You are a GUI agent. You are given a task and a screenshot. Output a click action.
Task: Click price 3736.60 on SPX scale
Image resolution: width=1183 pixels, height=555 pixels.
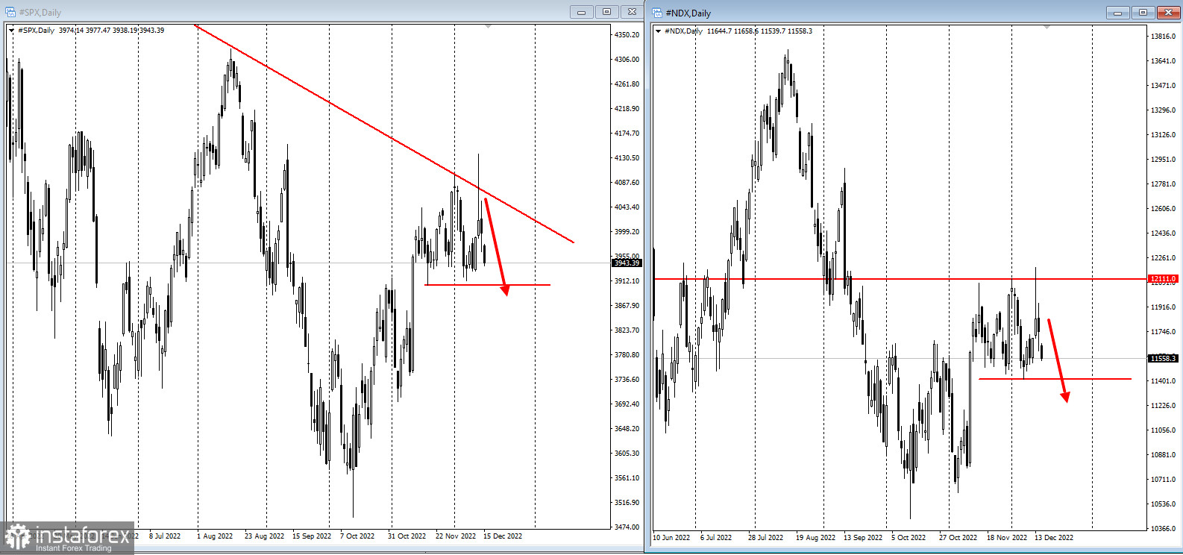pyautogui.click(x=627, y=380)
